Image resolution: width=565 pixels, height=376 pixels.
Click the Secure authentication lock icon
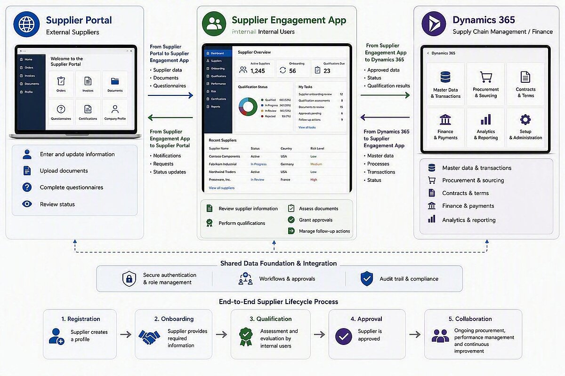tap(129, 279)
